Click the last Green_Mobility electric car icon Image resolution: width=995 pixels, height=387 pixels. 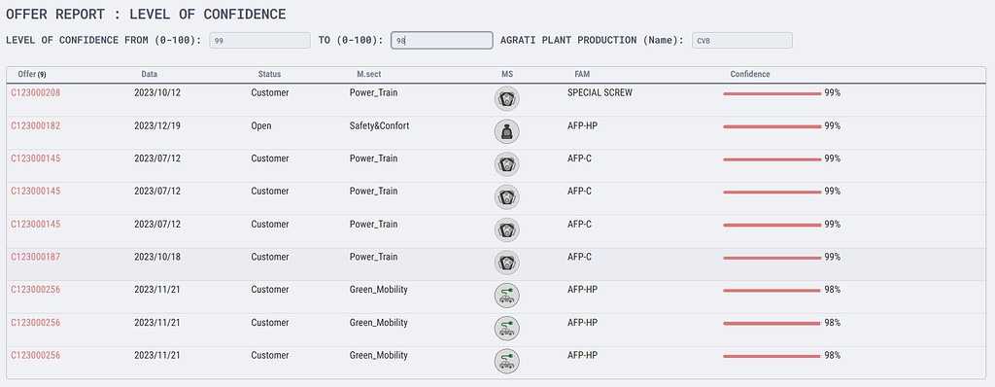pyautogui.click(x=507, y=361)
